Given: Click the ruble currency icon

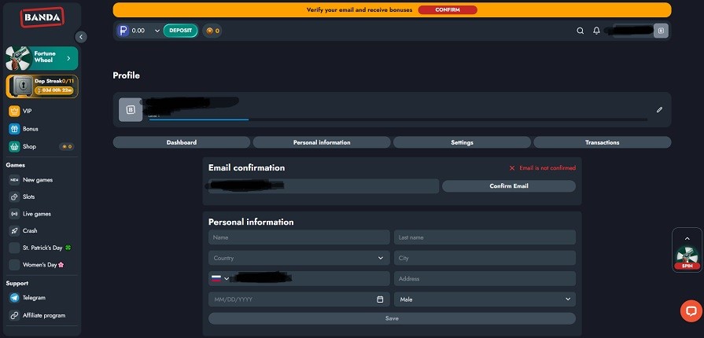Looking at the screenshot, I should tap(123, 31).
